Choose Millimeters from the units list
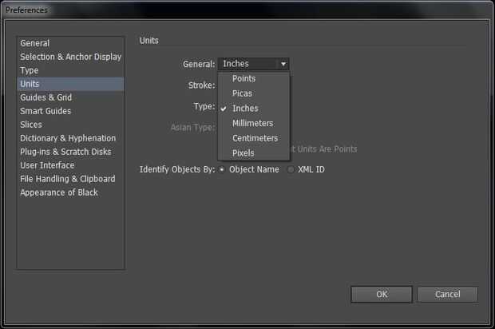The width and height of the screenshot is (495, 329). [254, 123]
